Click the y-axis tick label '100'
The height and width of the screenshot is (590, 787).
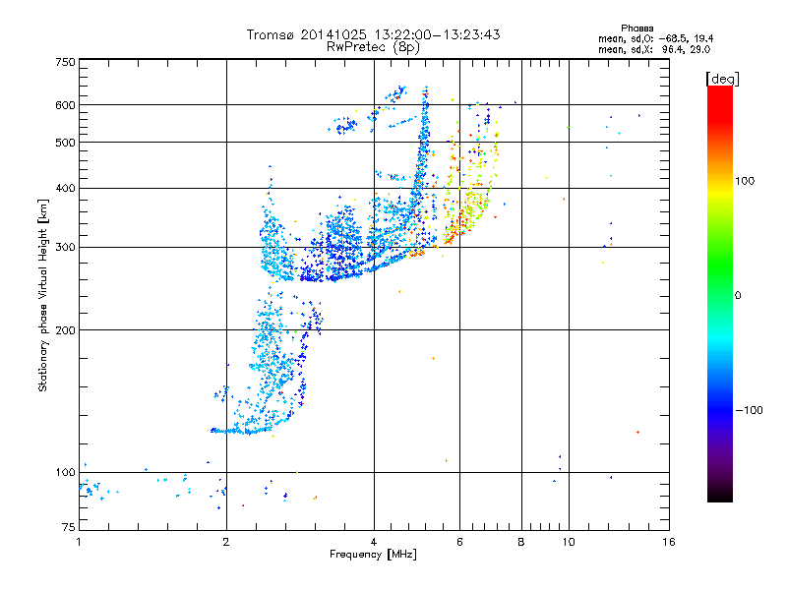point(65,472)
